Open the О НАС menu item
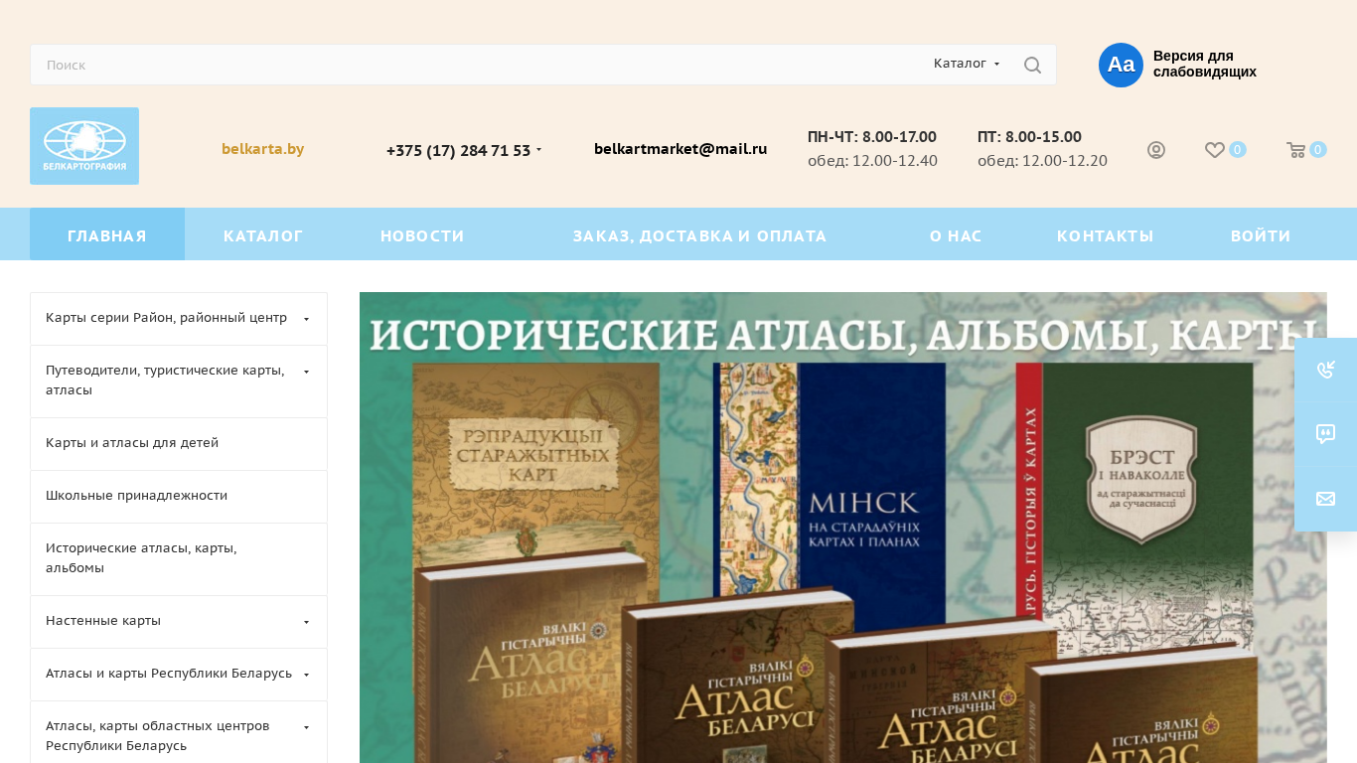The height and width of the screenshot is (763, 1357). [956, 234]
